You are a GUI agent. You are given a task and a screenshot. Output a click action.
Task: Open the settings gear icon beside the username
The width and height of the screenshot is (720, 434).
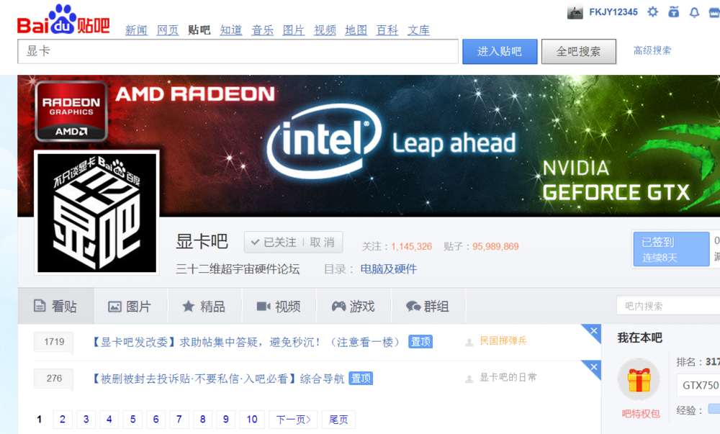point(652,12)
